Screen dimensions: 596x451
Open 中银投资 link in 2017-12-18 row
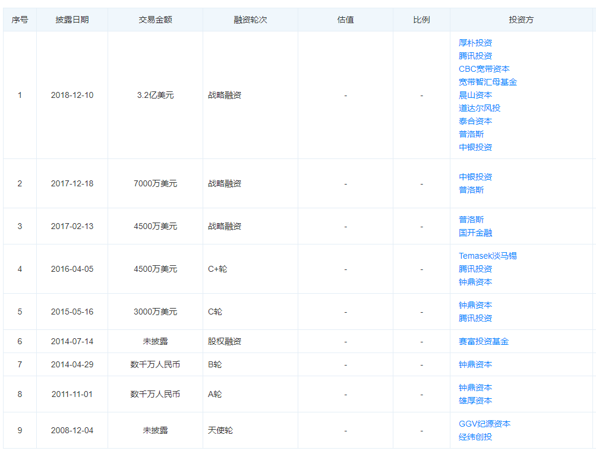coord(475,177)
